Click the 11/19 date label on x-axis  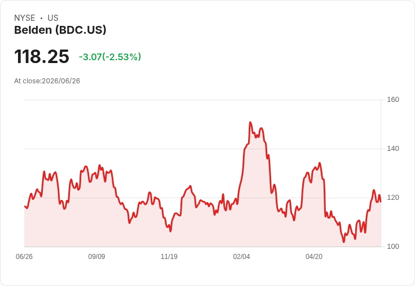click(x=169, y=256)
